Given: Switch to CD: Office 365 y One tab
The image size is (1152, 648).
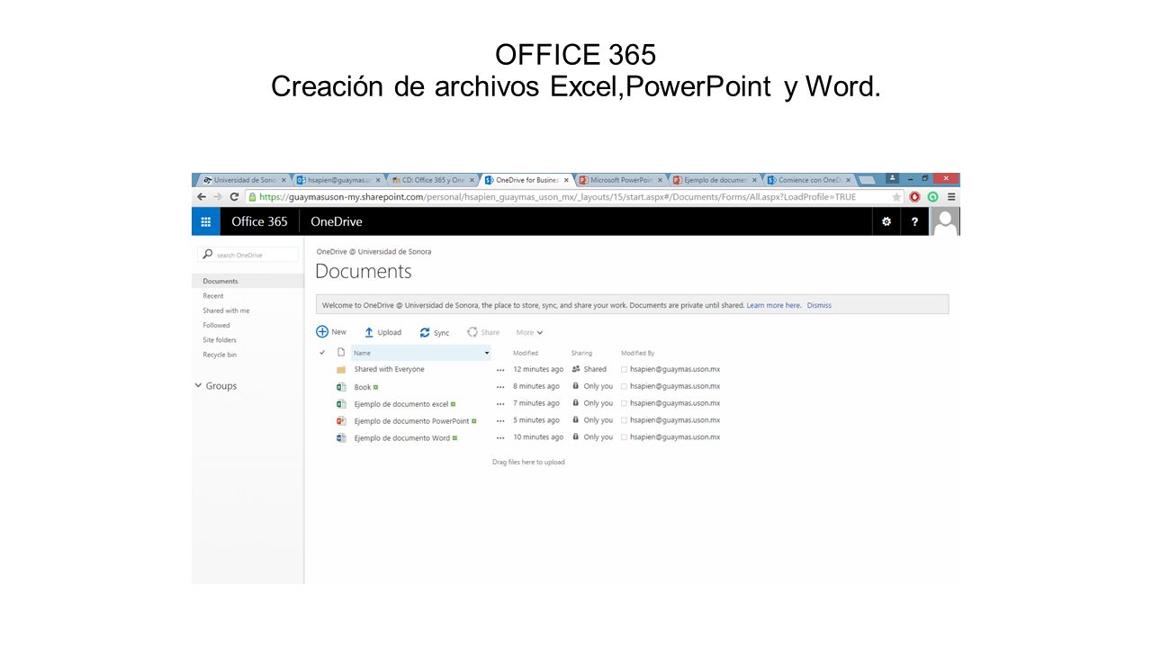Looking at the screenshot, I should [x=433, y=180].
